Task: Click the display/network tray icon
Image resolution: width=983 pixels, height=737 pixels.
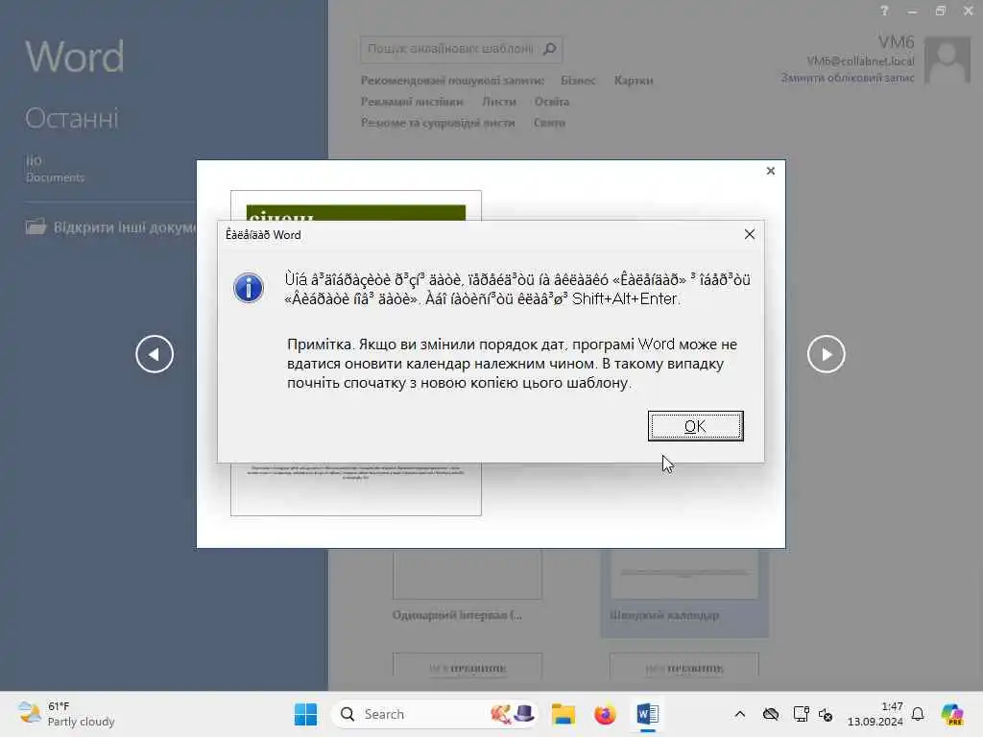Action: pos(801,714)
